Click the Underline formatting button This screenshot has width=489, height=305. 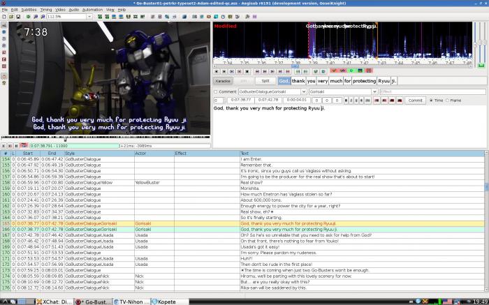coord(356,101)
